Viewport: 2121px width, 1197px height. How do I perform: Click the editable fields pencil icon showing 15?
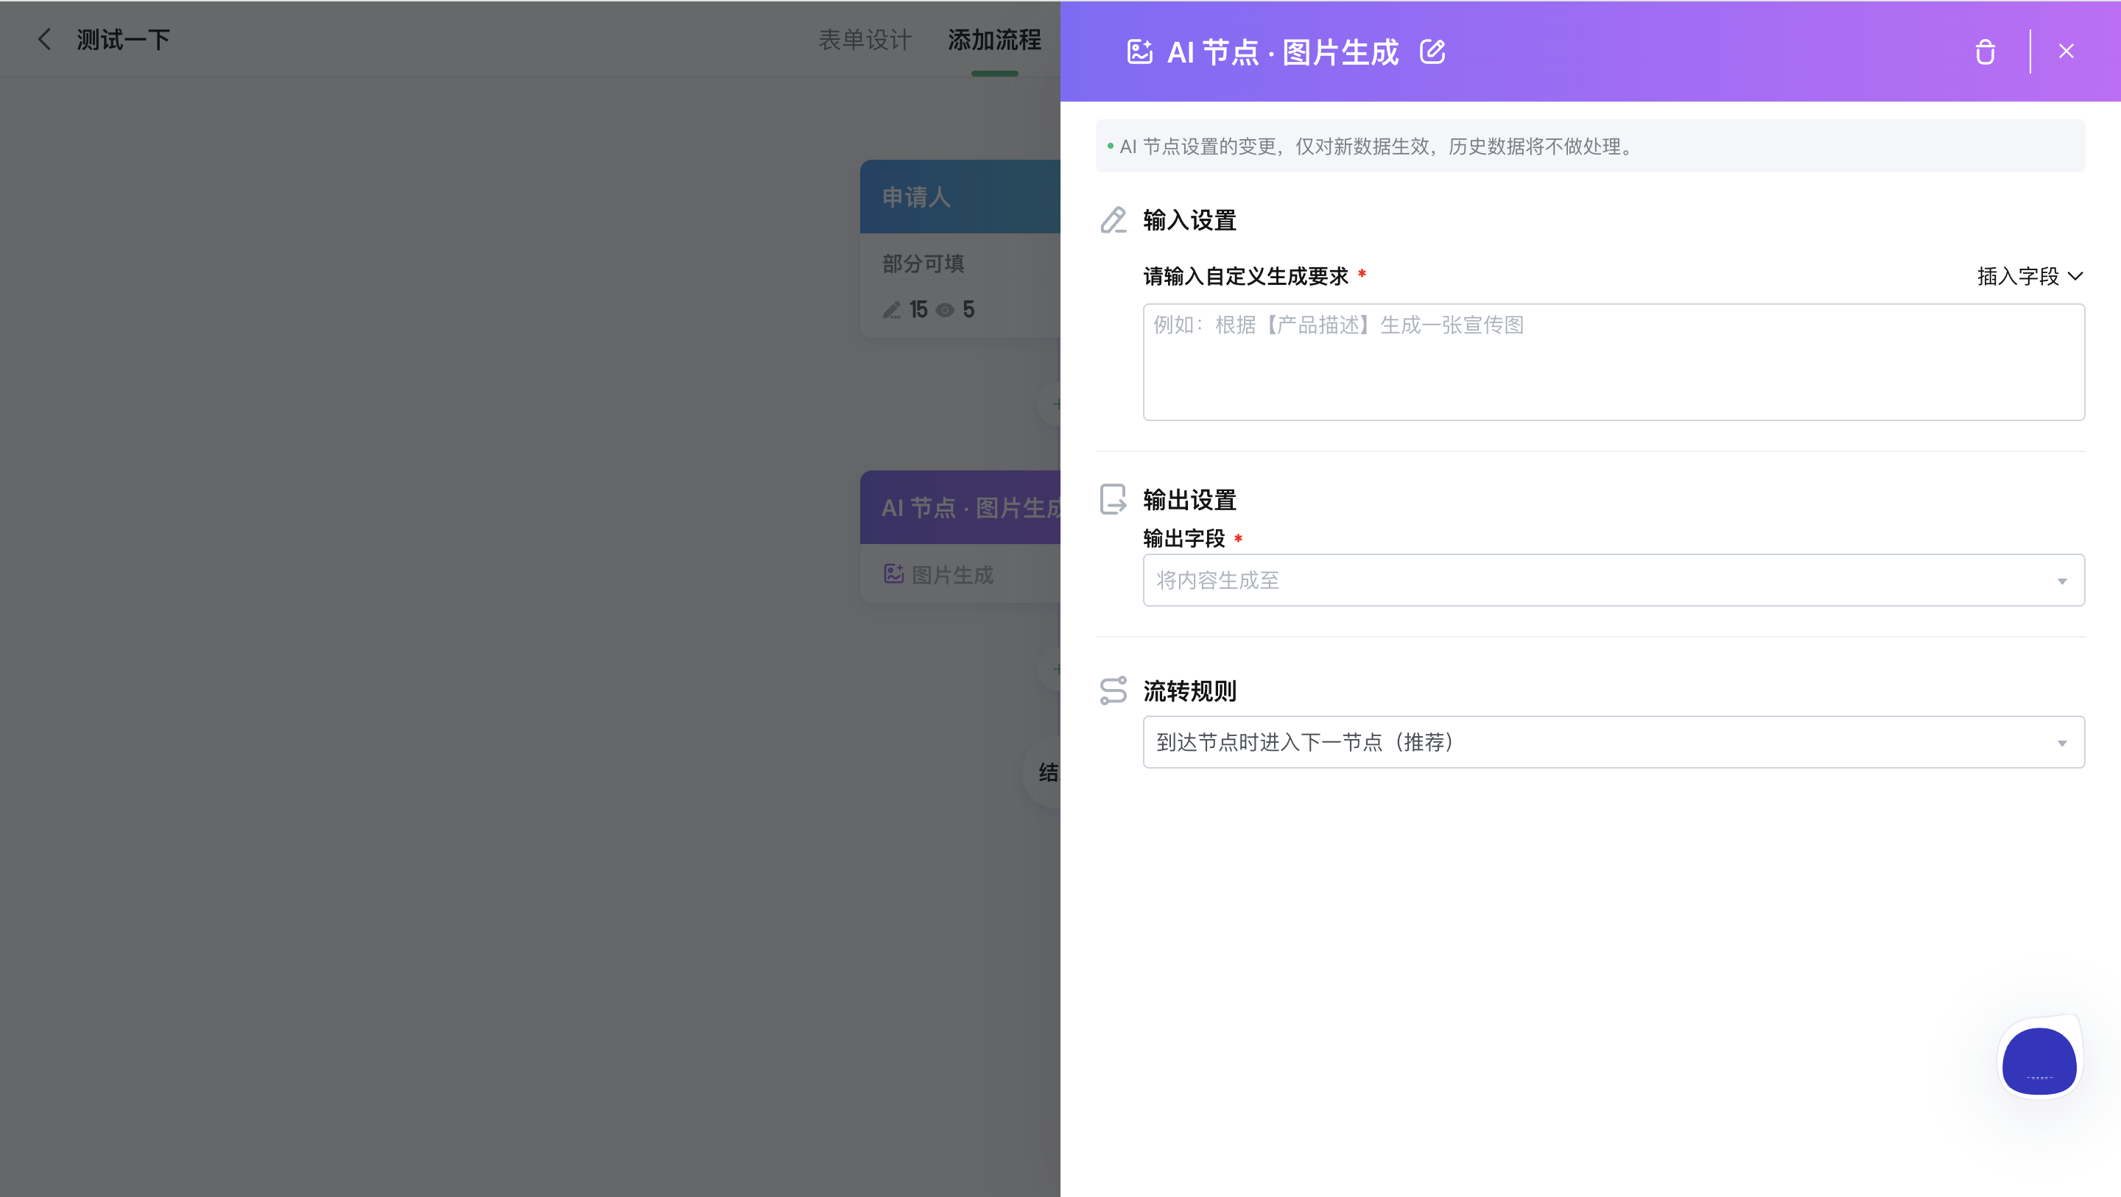click(892, 309)
